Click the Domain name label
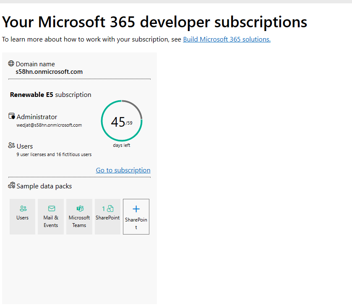 tap(35, 64)
